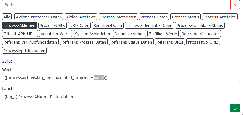Choose the Prozess-Status category
Image resolution: width=243 pixels, height=115 pixels.
185,17
